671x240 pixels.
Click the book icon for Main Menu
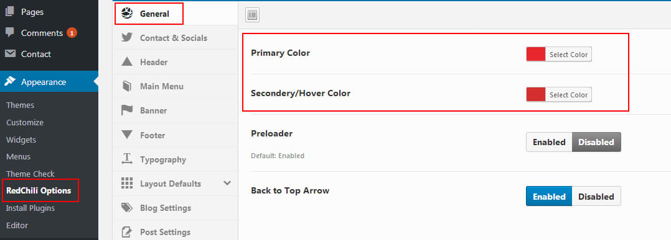[x=127, y=86]
